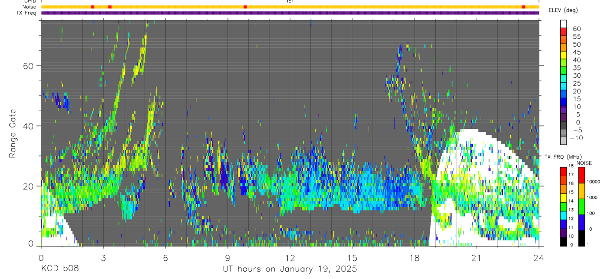Pick the blue 11–12 TX FRQ swatch
The height and width of the screenshot is (279, 606).
[x=564, y=224]
